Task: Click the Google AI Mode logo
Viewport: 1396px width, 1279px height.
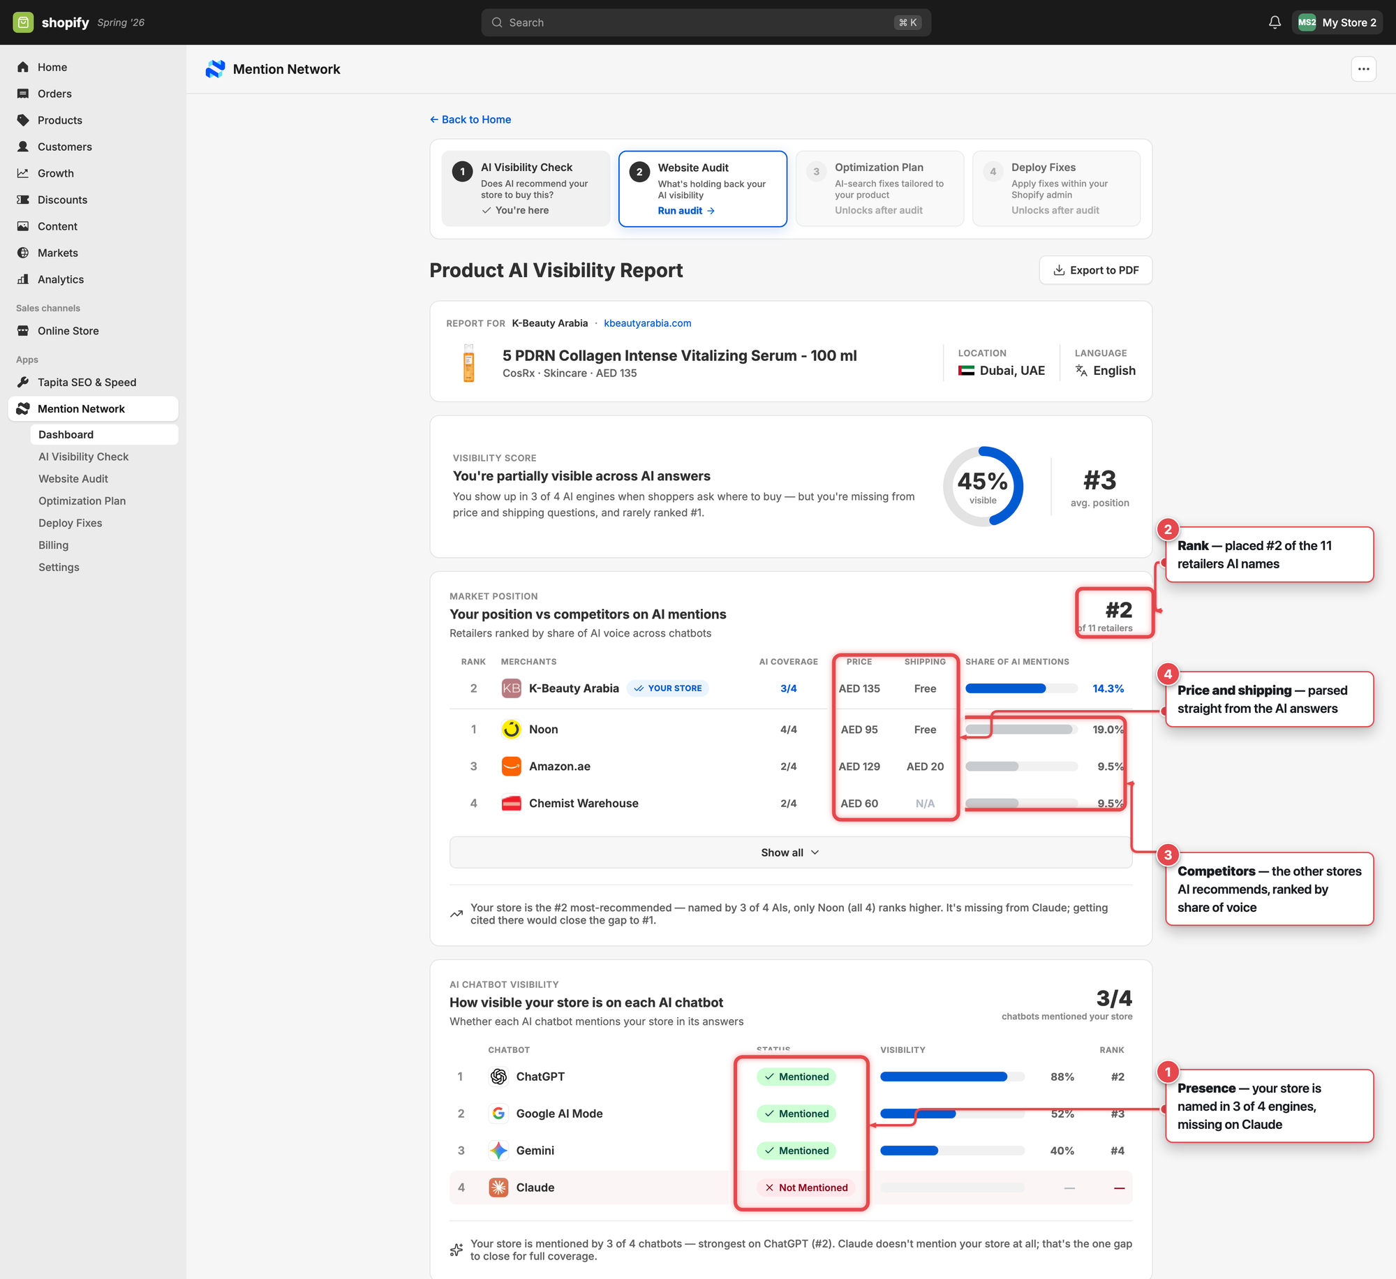Action: click(x=498, y=1114)
